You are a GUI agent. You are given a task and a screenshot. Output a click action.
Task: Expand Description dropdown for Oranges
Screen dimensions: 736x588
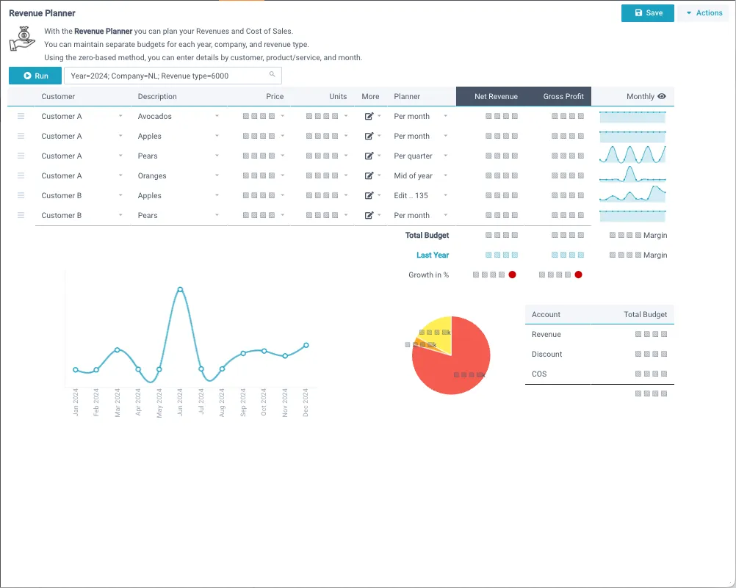click(217, 175)
